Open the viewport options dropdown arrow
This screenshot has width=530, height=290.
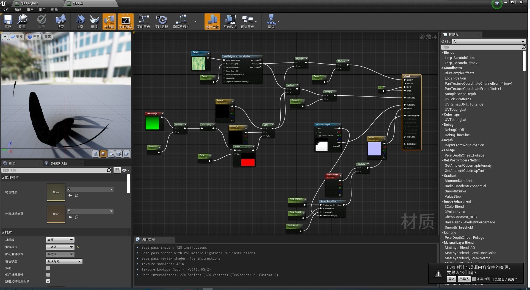click(x=5, y=37)
